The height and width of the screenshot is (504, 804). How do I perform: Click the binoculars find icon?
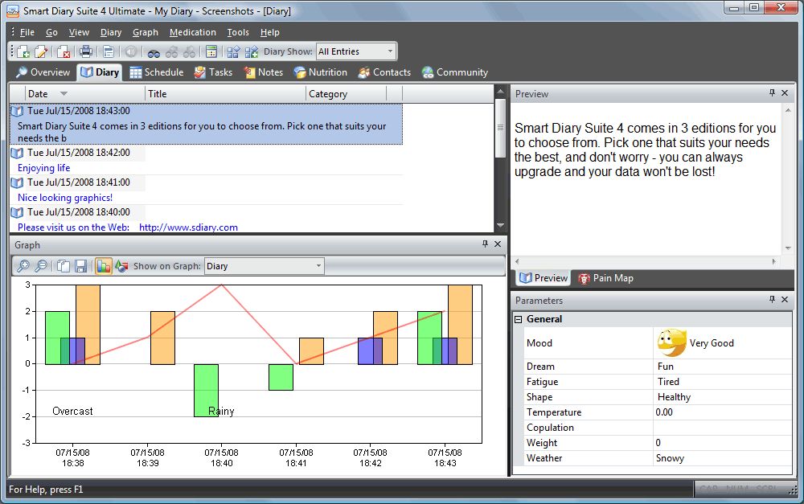pos(154,51)
